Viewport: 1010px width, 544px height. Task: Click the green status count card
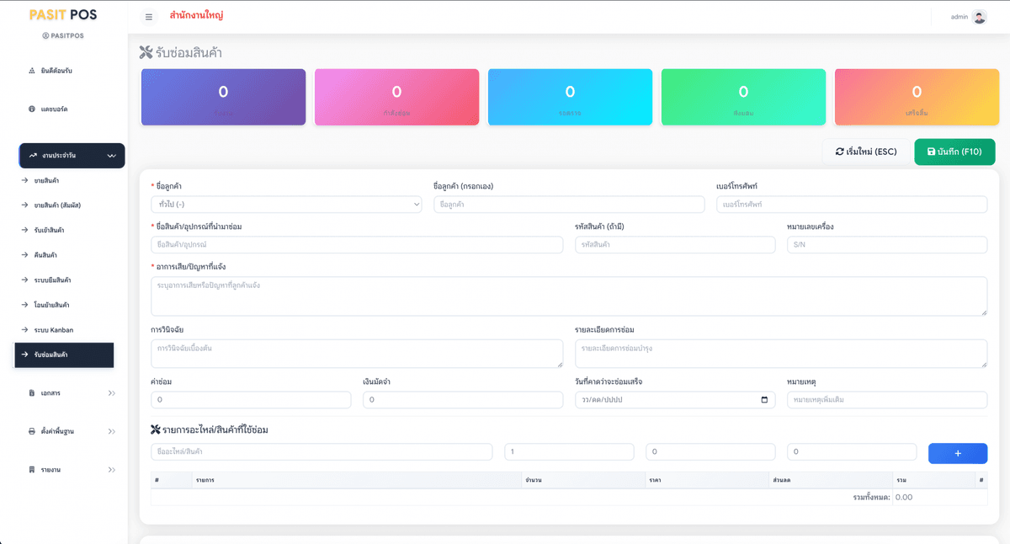point(743,97)
